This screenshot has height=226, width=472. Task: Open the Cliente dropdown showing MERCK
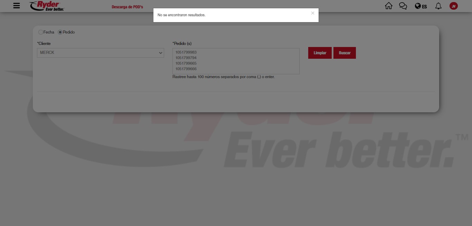[x=100, y=53]
